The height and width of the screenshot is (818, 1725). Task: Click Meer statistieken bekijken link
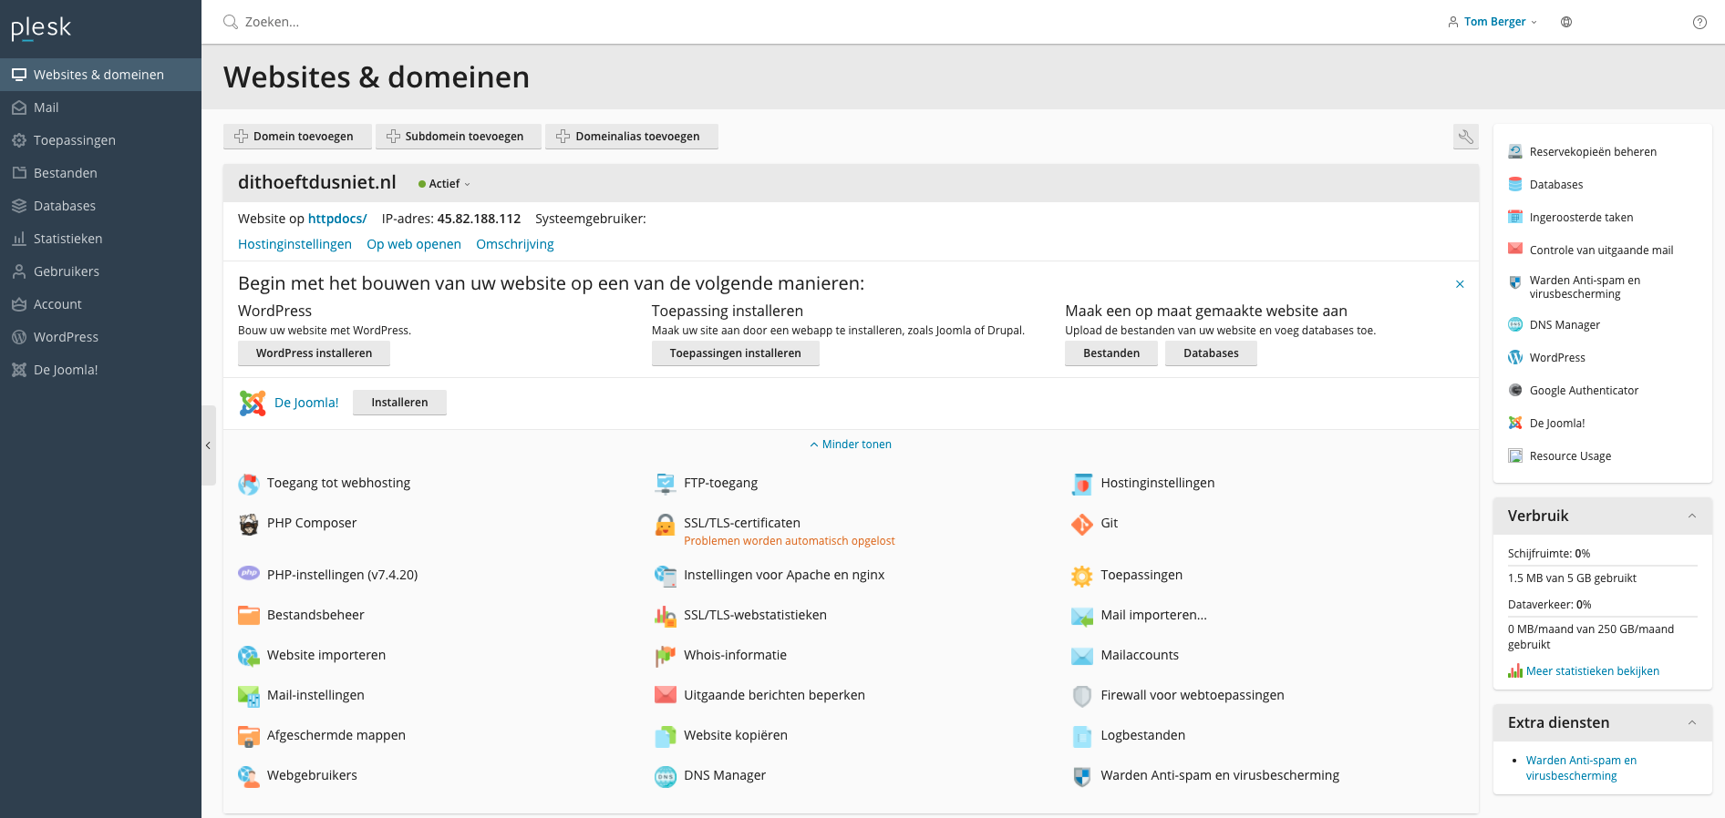pyautogui.click(x=1593, y=671)
